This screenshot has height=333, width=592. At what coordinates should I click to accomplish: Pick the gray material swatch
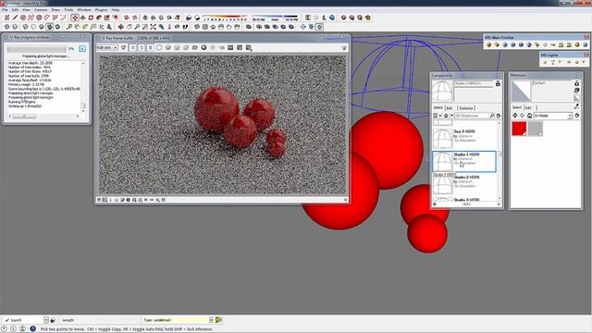point(536,129)
